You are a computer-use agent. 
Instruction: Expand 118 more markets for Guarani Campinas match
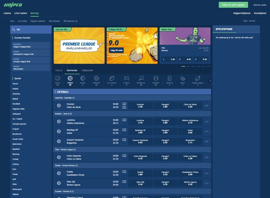207,142
